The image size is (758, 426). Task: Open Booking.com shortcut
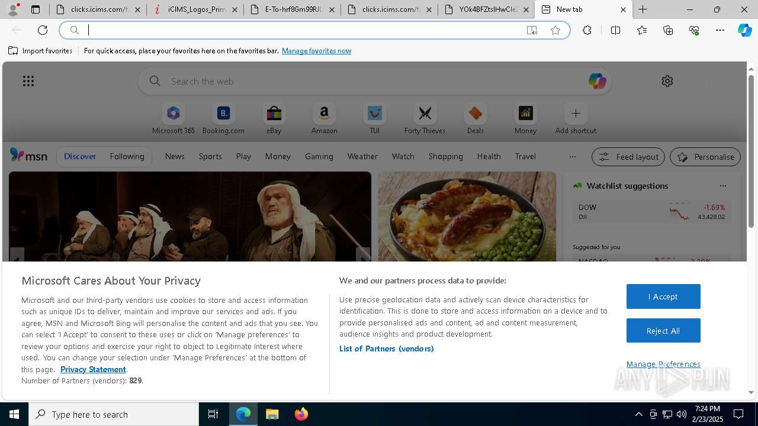coord(223,119)
